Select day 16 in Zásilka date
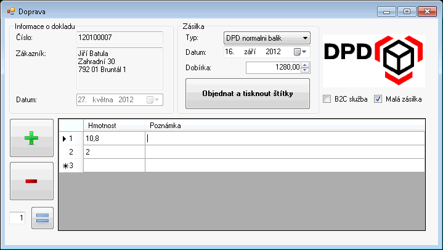Screen dimensions: 443x250 [229, 52]
